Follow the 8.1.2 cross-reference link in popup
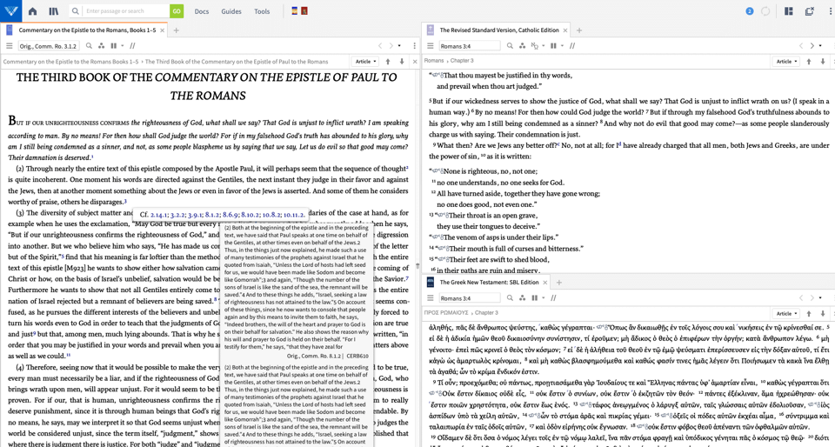 (x=212, y=215)
